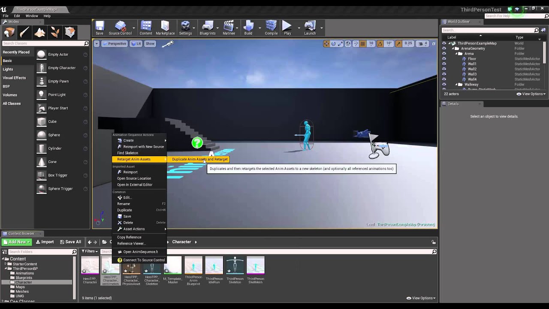Toggle grid snapping in viewport
The image size is (549, 309).
tap(362, 43)
